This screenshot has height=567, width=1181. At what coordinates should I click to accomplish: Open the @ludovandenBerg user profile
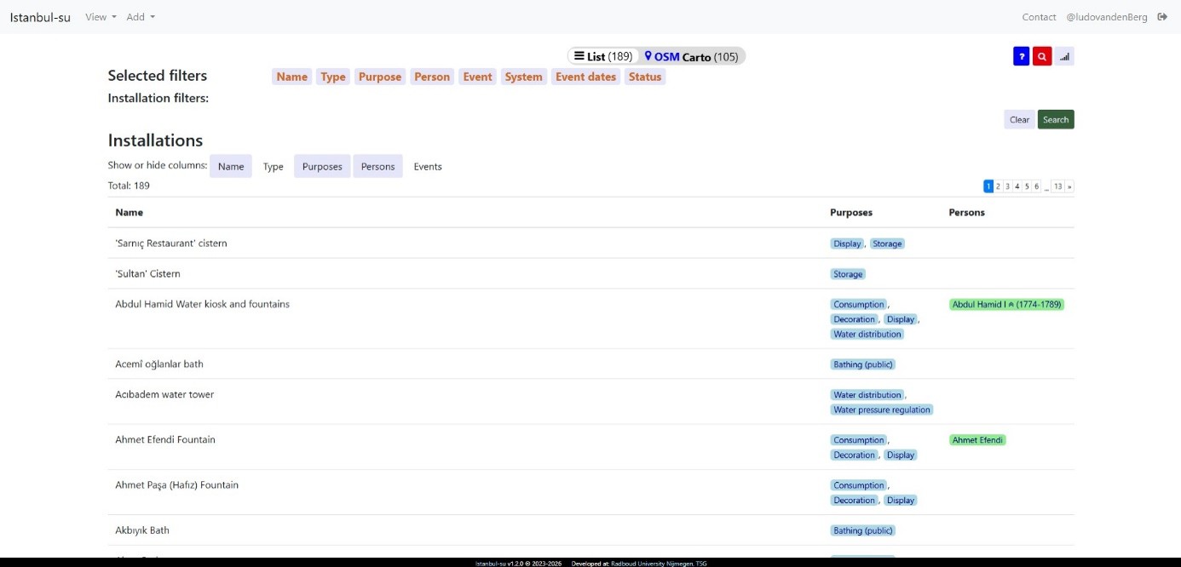tap(1107, 17)
